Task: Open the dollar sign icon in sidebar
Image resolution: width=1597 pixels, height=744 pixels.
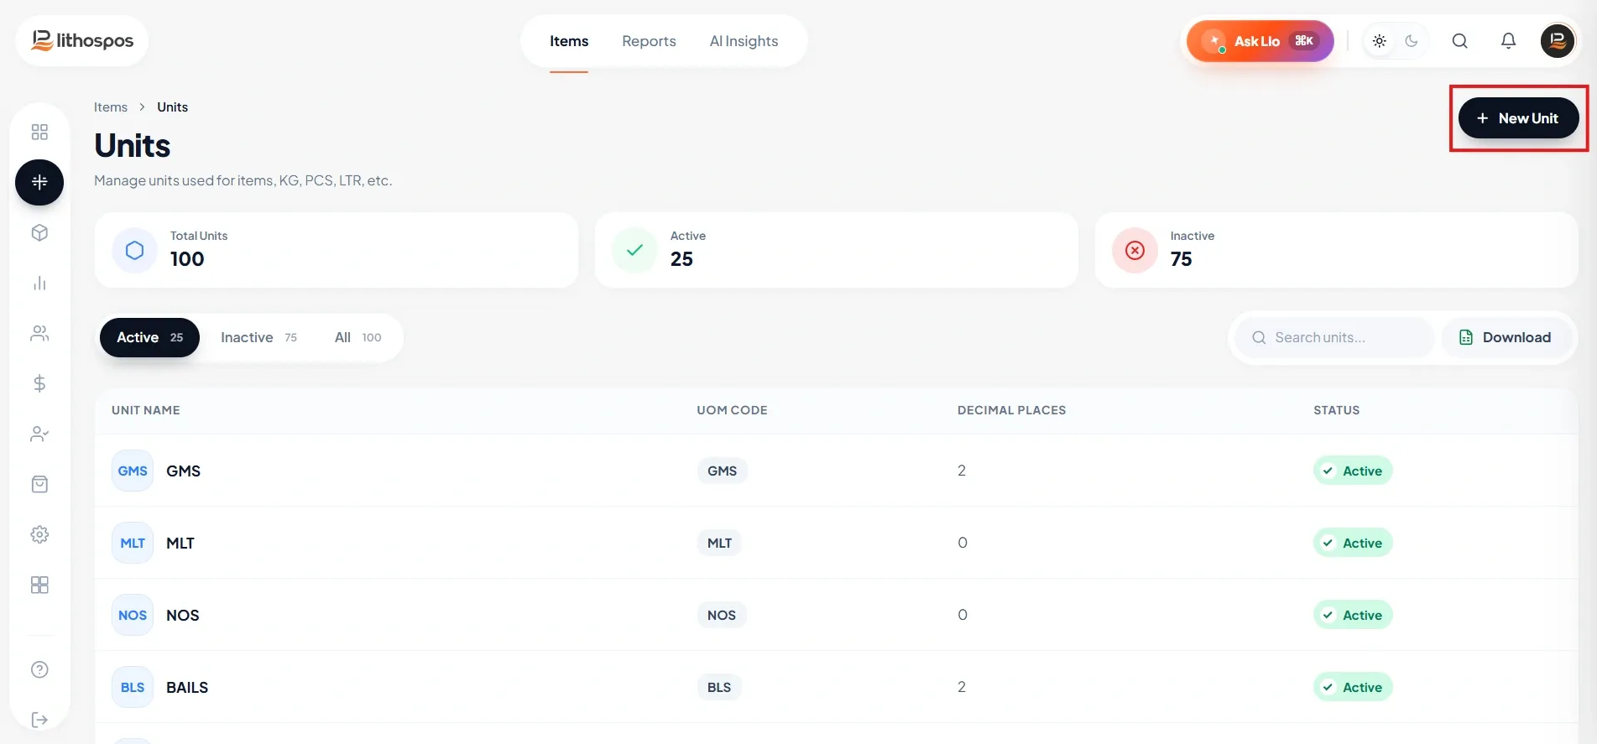Action: [39, 383]
